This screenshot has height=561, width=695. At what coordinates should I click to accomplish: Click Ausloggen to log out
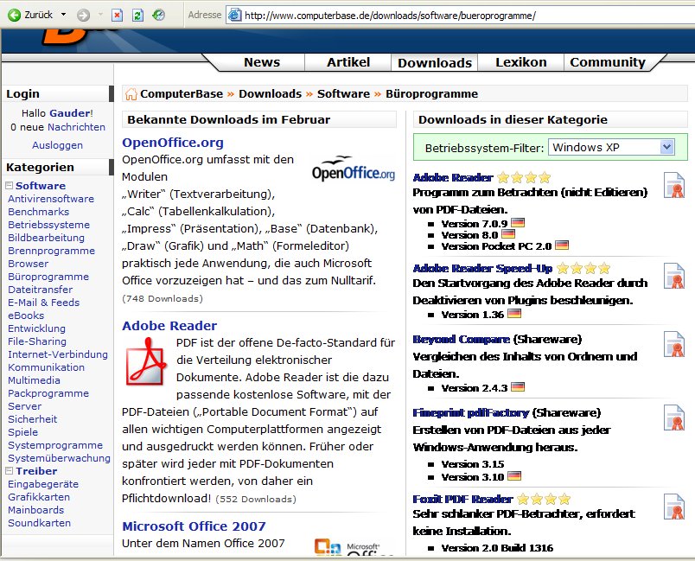(x=57, y=145)
